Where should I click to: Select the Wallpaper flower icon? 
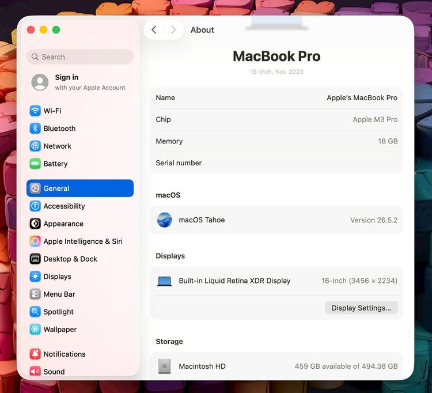click(35, 330)
